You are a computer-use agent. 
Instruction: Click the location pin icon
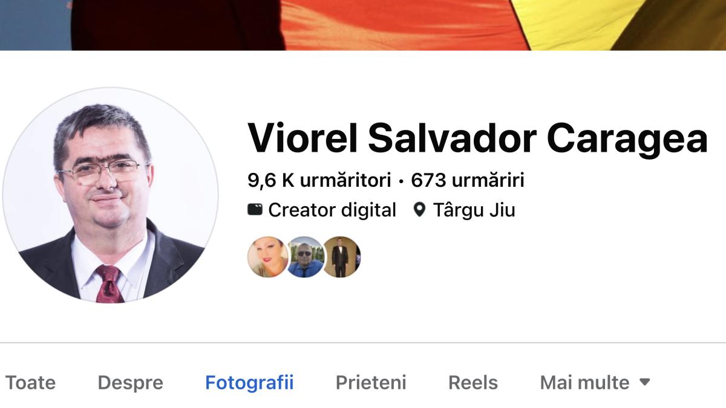(x=419, y=210)
